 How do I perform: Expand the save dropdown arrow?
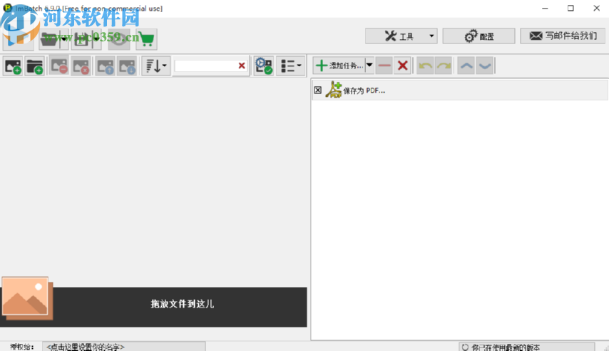(x=96, y=39)
